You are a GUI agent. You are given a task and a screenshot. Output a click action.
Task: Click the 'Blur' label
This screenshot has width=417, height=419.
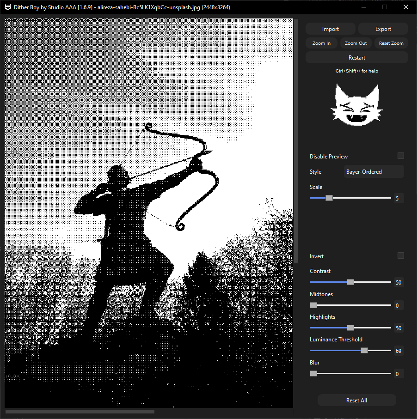tap(314, 362)
